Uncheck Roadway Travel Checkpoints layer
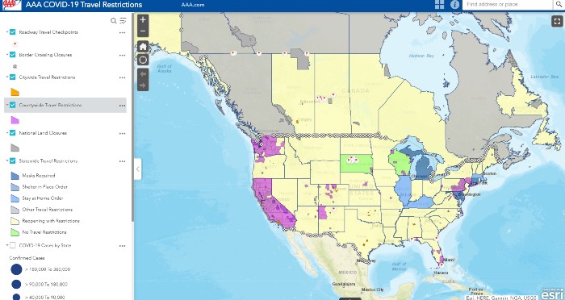565x300 pixels. point(13,32)
